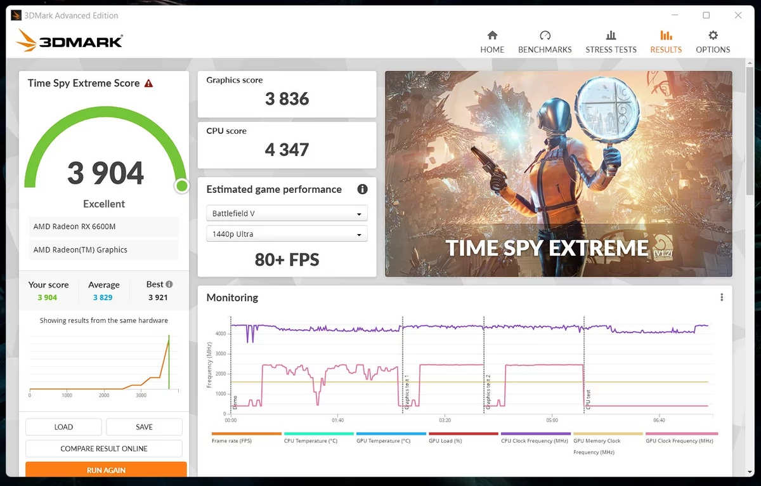This screenshot has width=761, height=486.
Task: Click the 80+ FPS estimate
Action: pos(287,259)
